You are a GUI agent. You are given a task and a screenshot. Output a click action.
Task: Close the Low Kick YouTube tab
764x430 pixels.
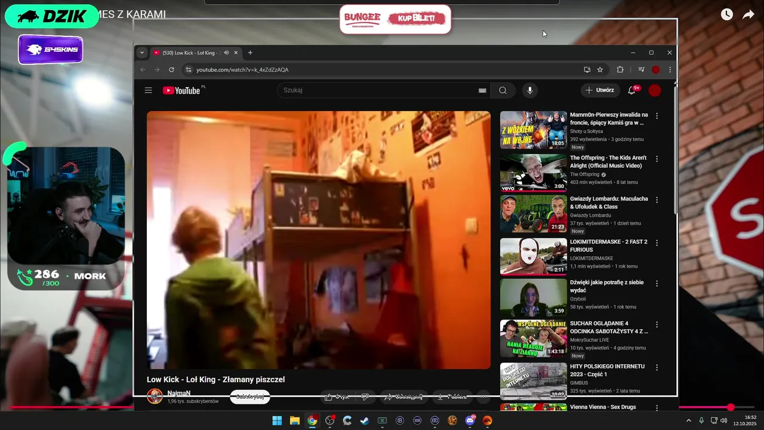point(236,53)
